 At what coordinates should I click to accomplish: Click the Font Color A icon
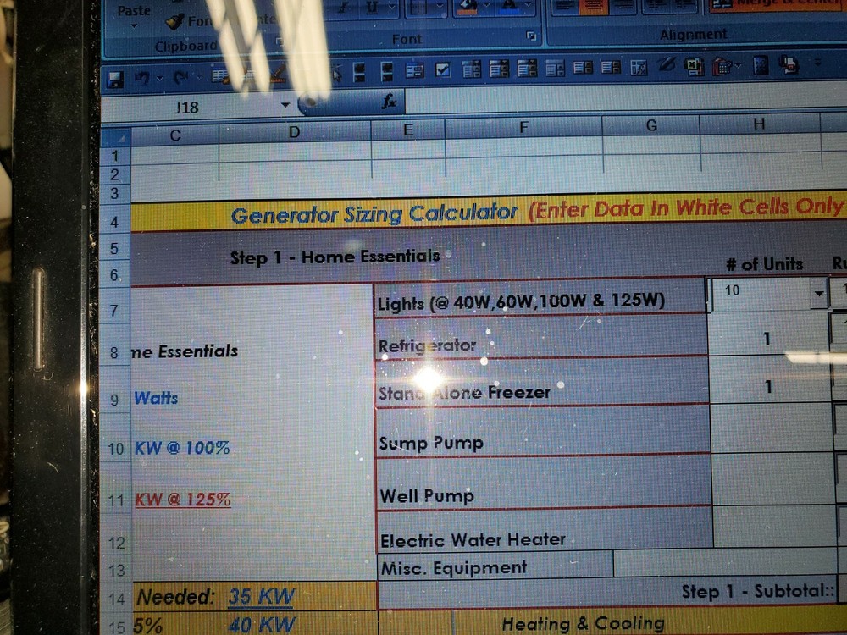(x=507, y=7)
